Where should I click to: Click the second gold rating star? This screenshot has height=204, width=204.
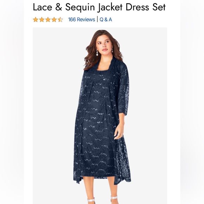[x=42, y=20]
